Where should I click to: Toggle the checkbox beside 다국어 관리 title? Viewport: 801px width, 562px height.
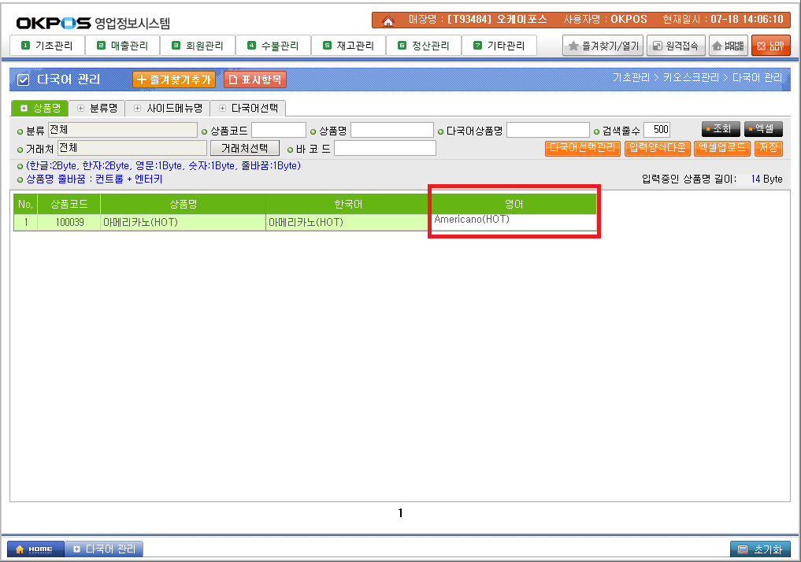click(x=23, y=79)
